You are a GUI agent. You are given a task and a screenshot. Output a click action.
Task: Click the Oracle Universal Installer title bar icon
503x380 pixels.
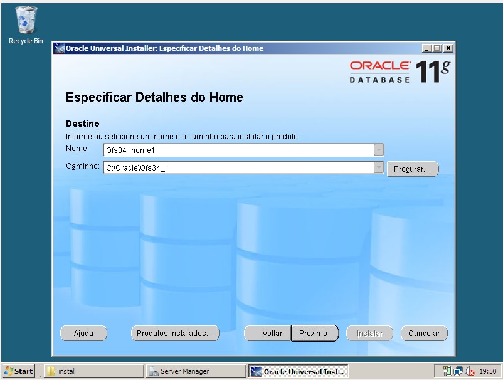pos(59,48)
